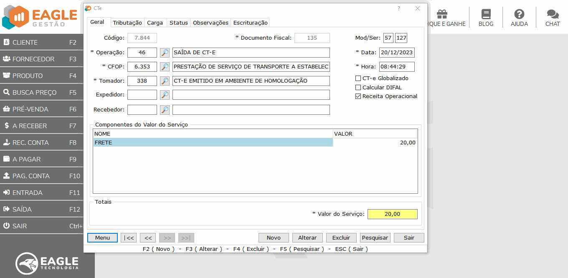This screenshot has height=278, width=568.
Task: Click the Pesquisar button
Action: click(375, 238)
